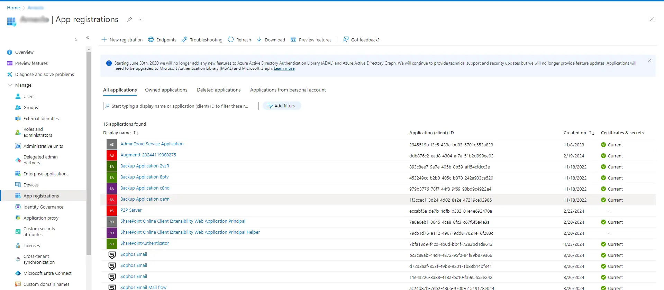Pin the App registrations blade
This screenshot has width=664, height=290.
tap(129, 19)
